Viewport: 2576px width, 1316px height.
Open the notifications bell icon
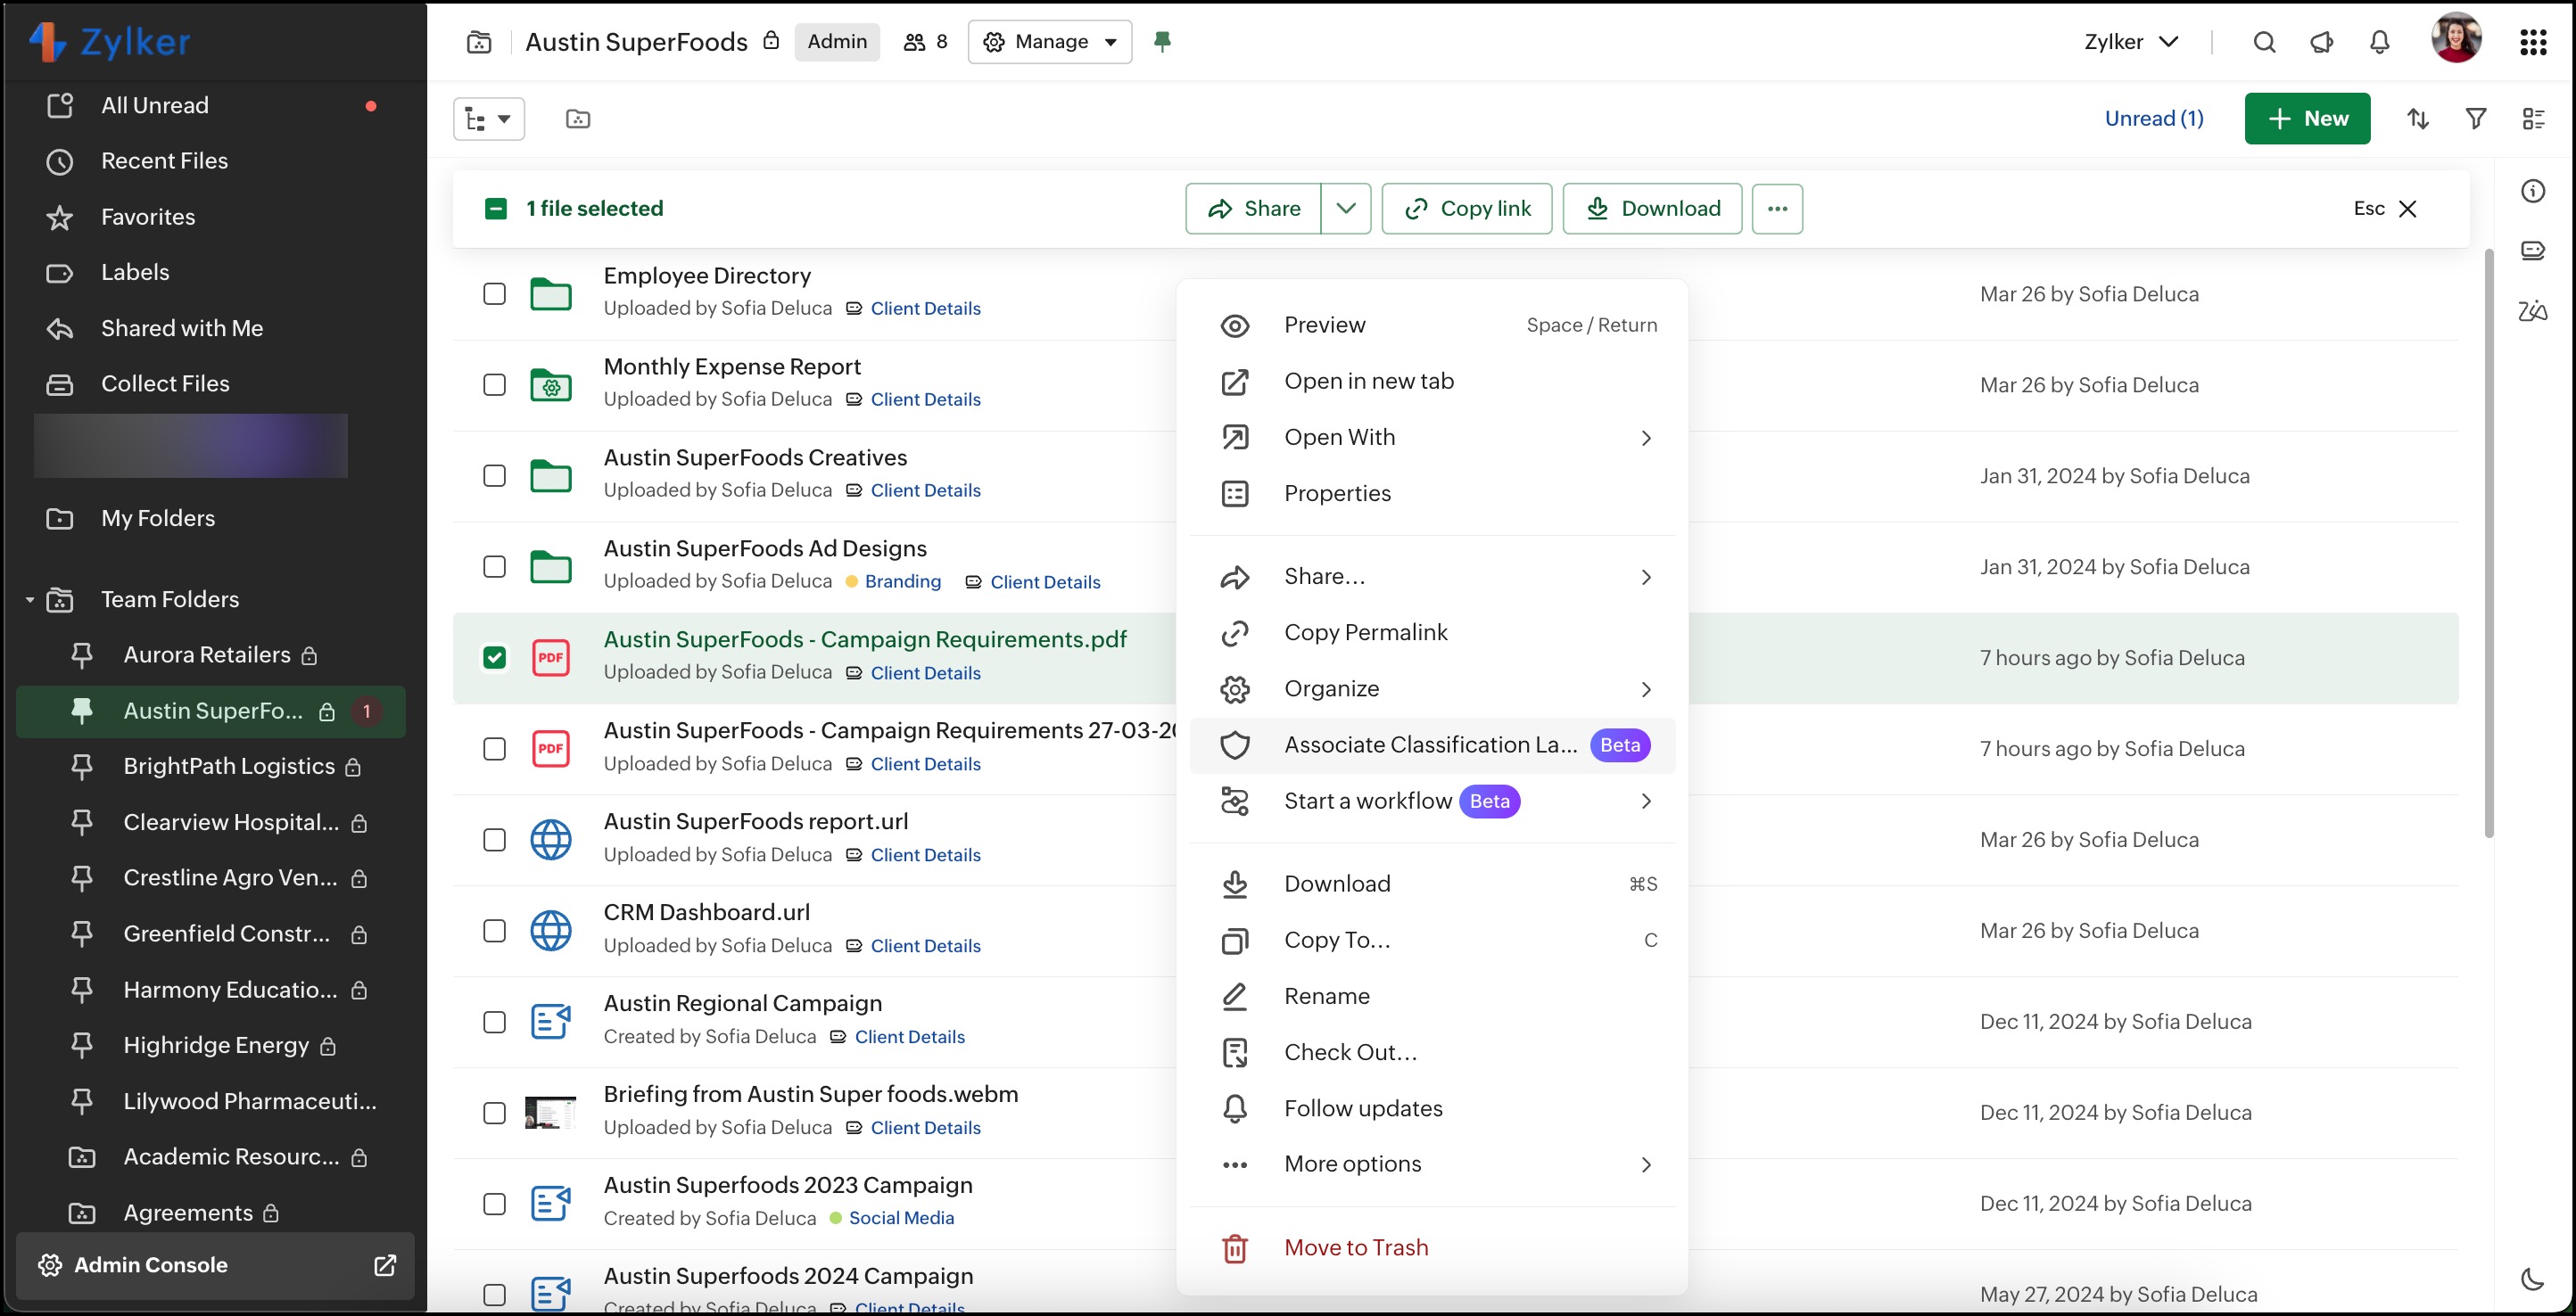[x=2380, y=42]
